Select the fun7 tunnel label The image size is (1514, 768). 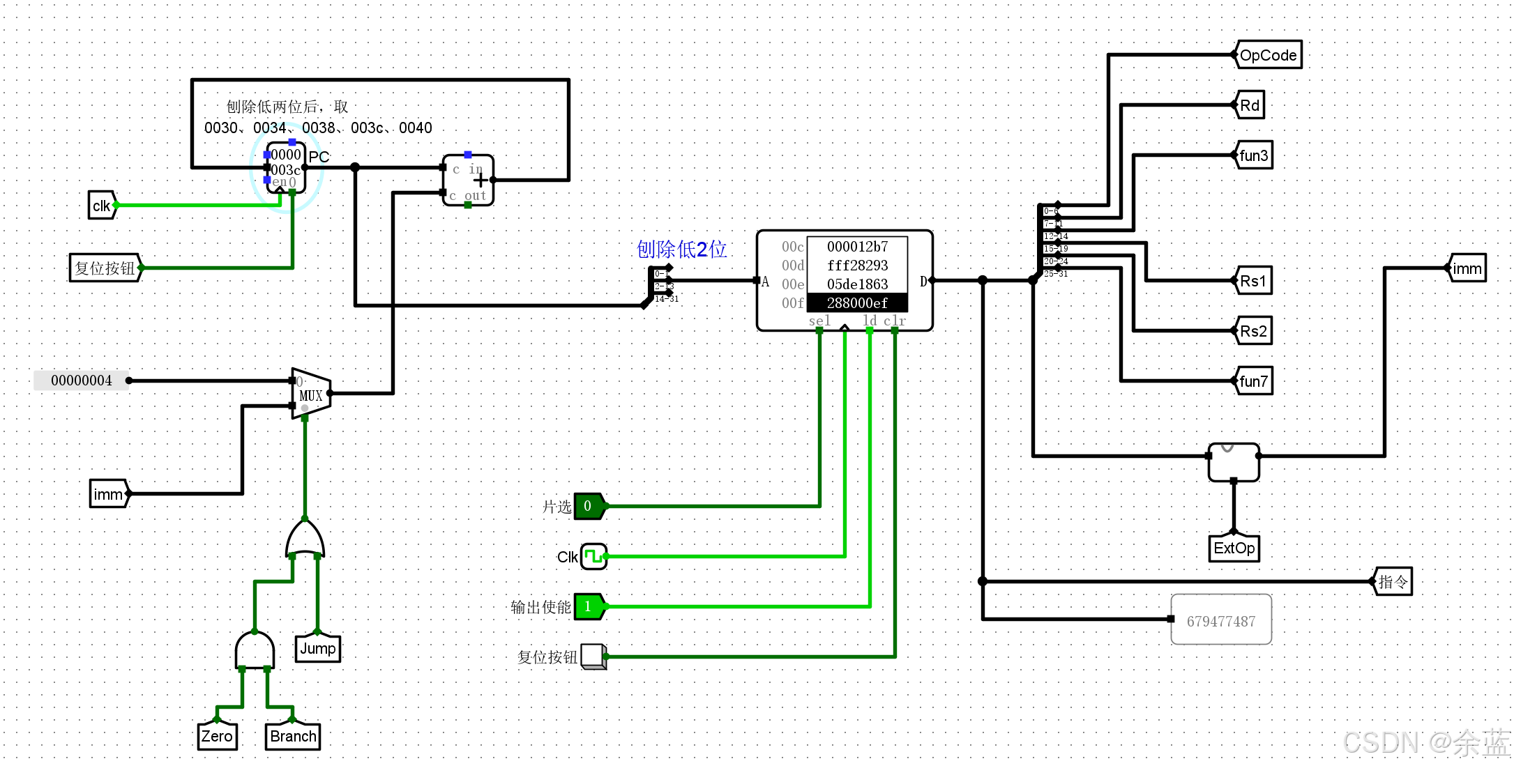point(1253,381)
